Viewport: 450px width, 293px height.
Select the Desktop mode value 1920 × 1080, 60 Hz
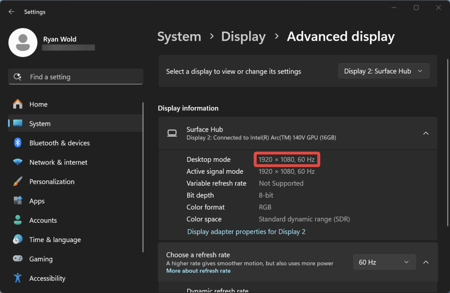tap(287, 159)
